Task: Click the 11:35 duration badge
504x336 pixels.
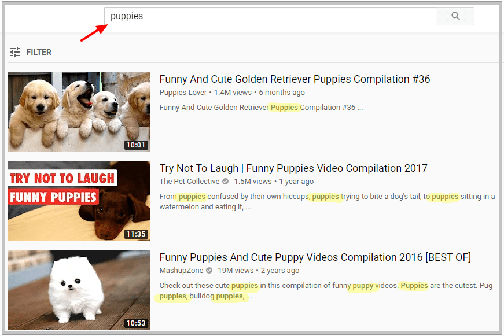Action: click(x=136, y=234)
